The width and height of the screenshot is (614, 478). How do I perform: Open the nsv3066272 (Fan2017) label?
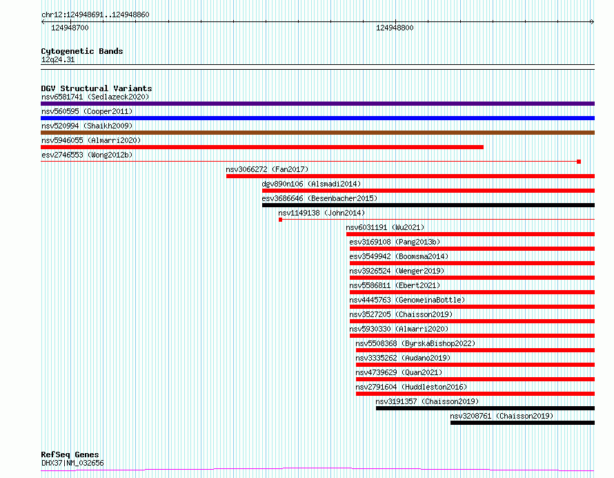click(x=267, y=169)
